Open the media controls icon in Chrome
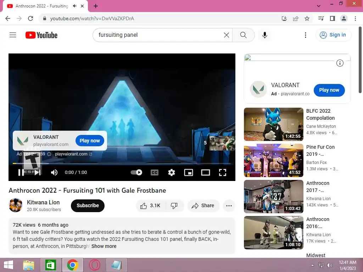 point(321,18)
